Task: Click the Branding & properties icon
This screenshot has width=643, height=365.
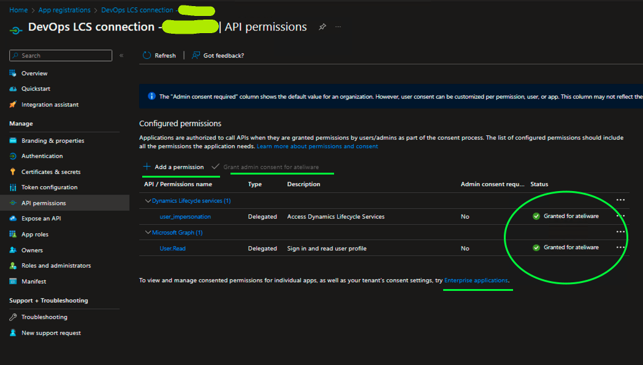Action: (x=13, y=140)
